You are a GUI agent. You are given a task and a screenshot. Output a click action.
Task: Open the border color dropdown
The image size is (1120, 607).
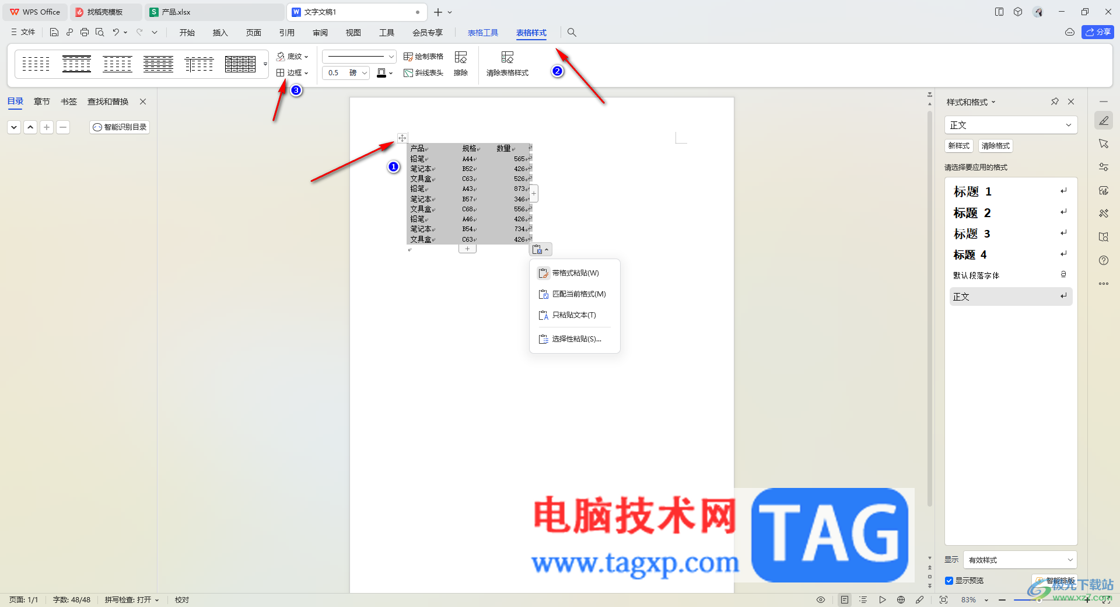point(390,73)
